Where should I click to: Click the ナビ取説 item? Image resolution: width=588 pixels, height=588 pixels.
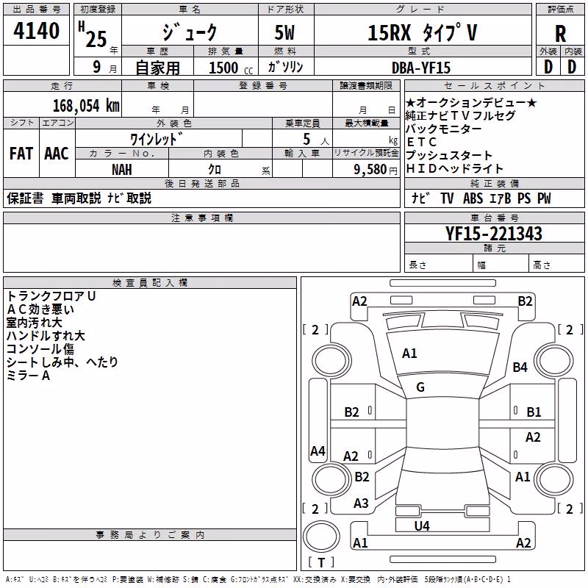129,198
